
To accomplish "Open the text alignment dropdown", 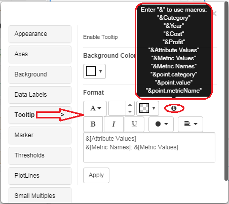I will coord(190,124).
